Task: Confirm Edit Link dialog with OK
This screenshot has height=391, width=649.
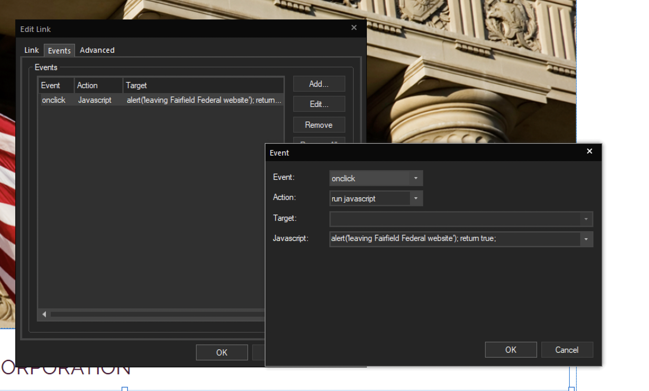Action: [222, 352]
